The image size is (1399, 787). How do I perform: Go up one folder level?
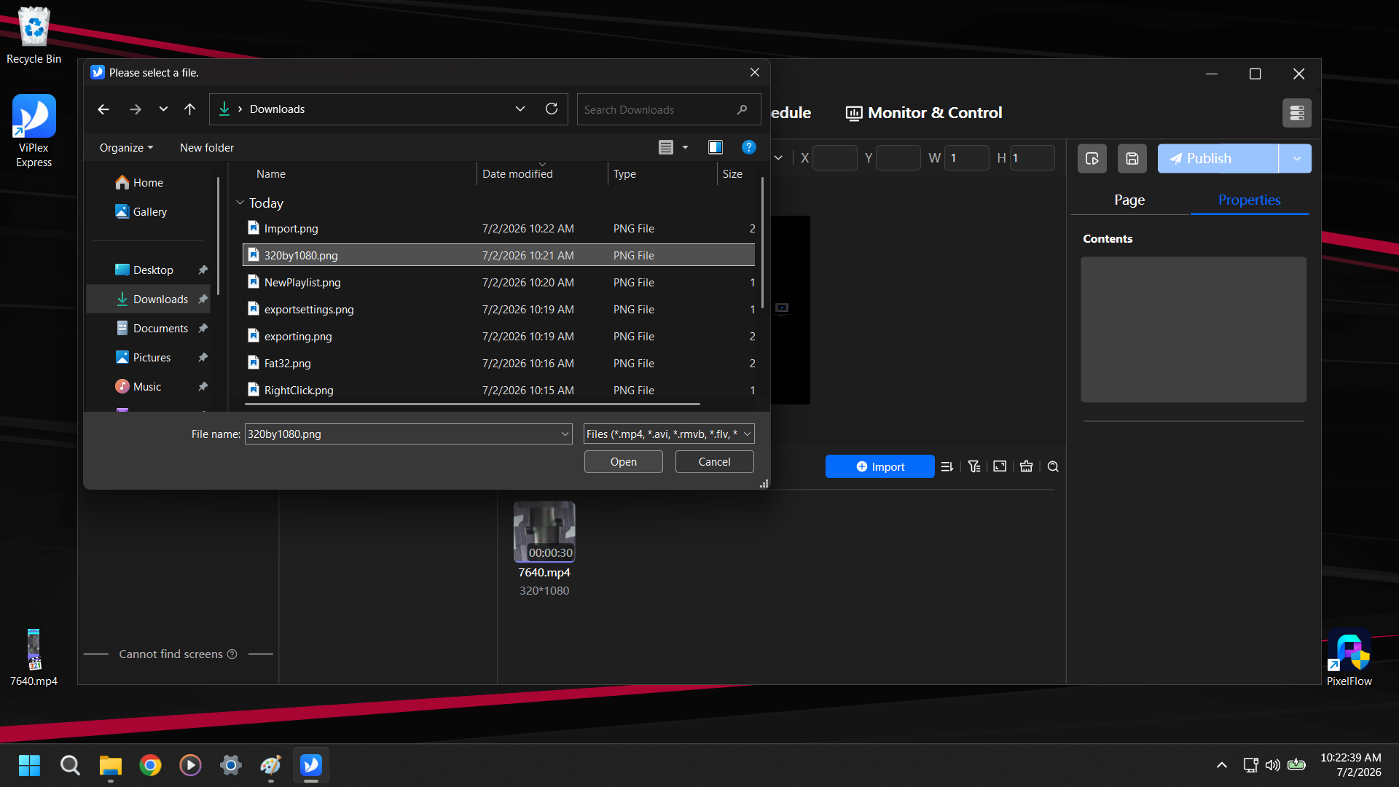(x=189, y=109)
